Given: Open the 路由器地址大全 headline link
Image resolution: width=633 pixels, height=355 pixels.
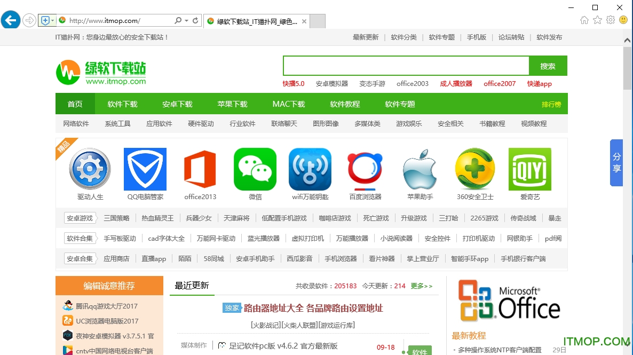Looking at the screenshot, I should point(313,308).
